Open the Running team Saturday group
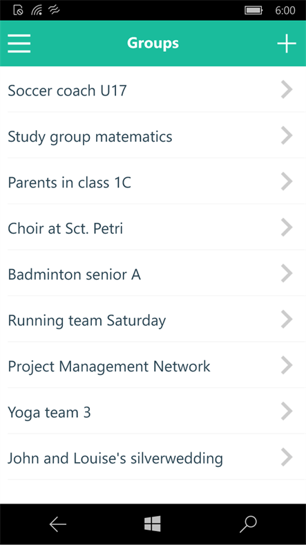This screenshot has width=306, height=545. (x=153, y=320)
